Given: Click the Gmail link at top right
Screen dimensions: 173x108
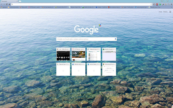Looking at the screenshot, I should [160, 12].
